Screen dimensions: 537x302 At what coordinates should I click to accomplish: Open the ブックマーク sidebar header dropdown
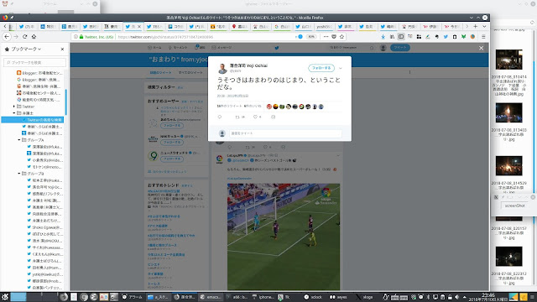coord(23,49)
